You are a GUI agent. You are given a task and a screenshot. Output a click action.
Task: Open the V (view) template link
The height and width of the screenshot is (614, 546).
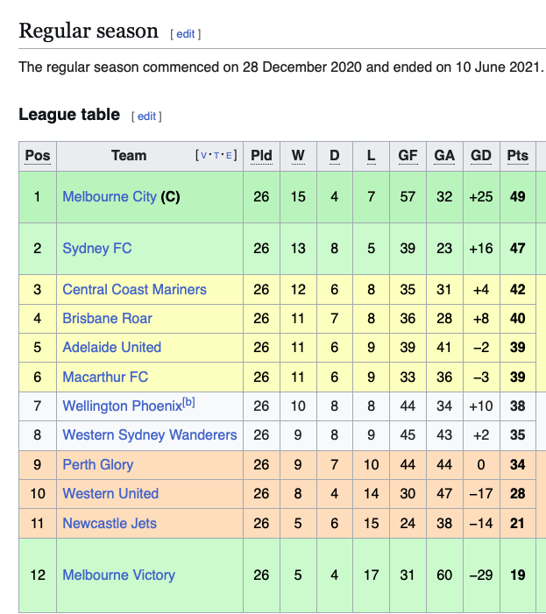(x=204, y=156)
